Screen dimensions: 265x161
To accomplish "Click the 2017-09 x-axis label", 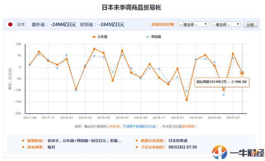I will 30,118.
